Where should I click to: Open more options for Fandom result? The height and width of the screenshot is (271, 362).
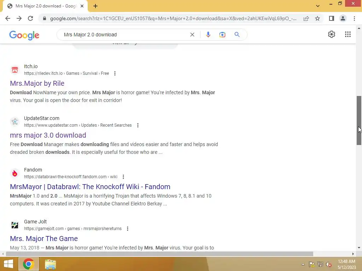pos(123,177)
